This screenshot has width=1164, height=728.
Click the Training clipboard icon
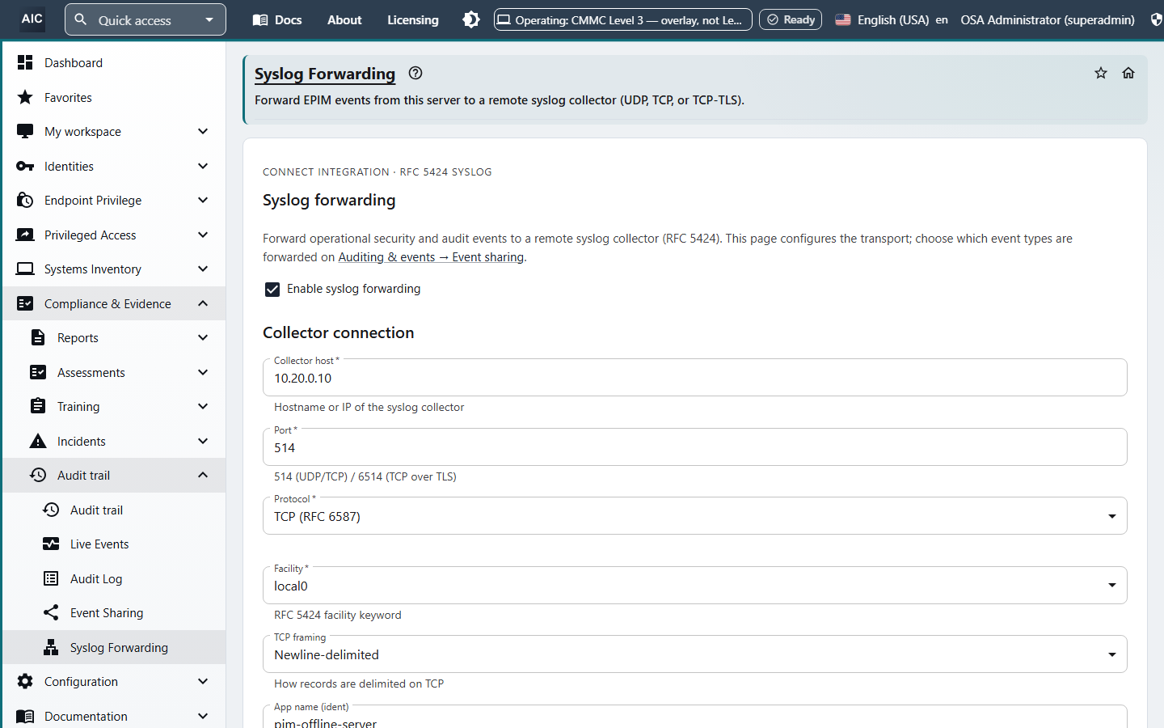coord(38,406)
